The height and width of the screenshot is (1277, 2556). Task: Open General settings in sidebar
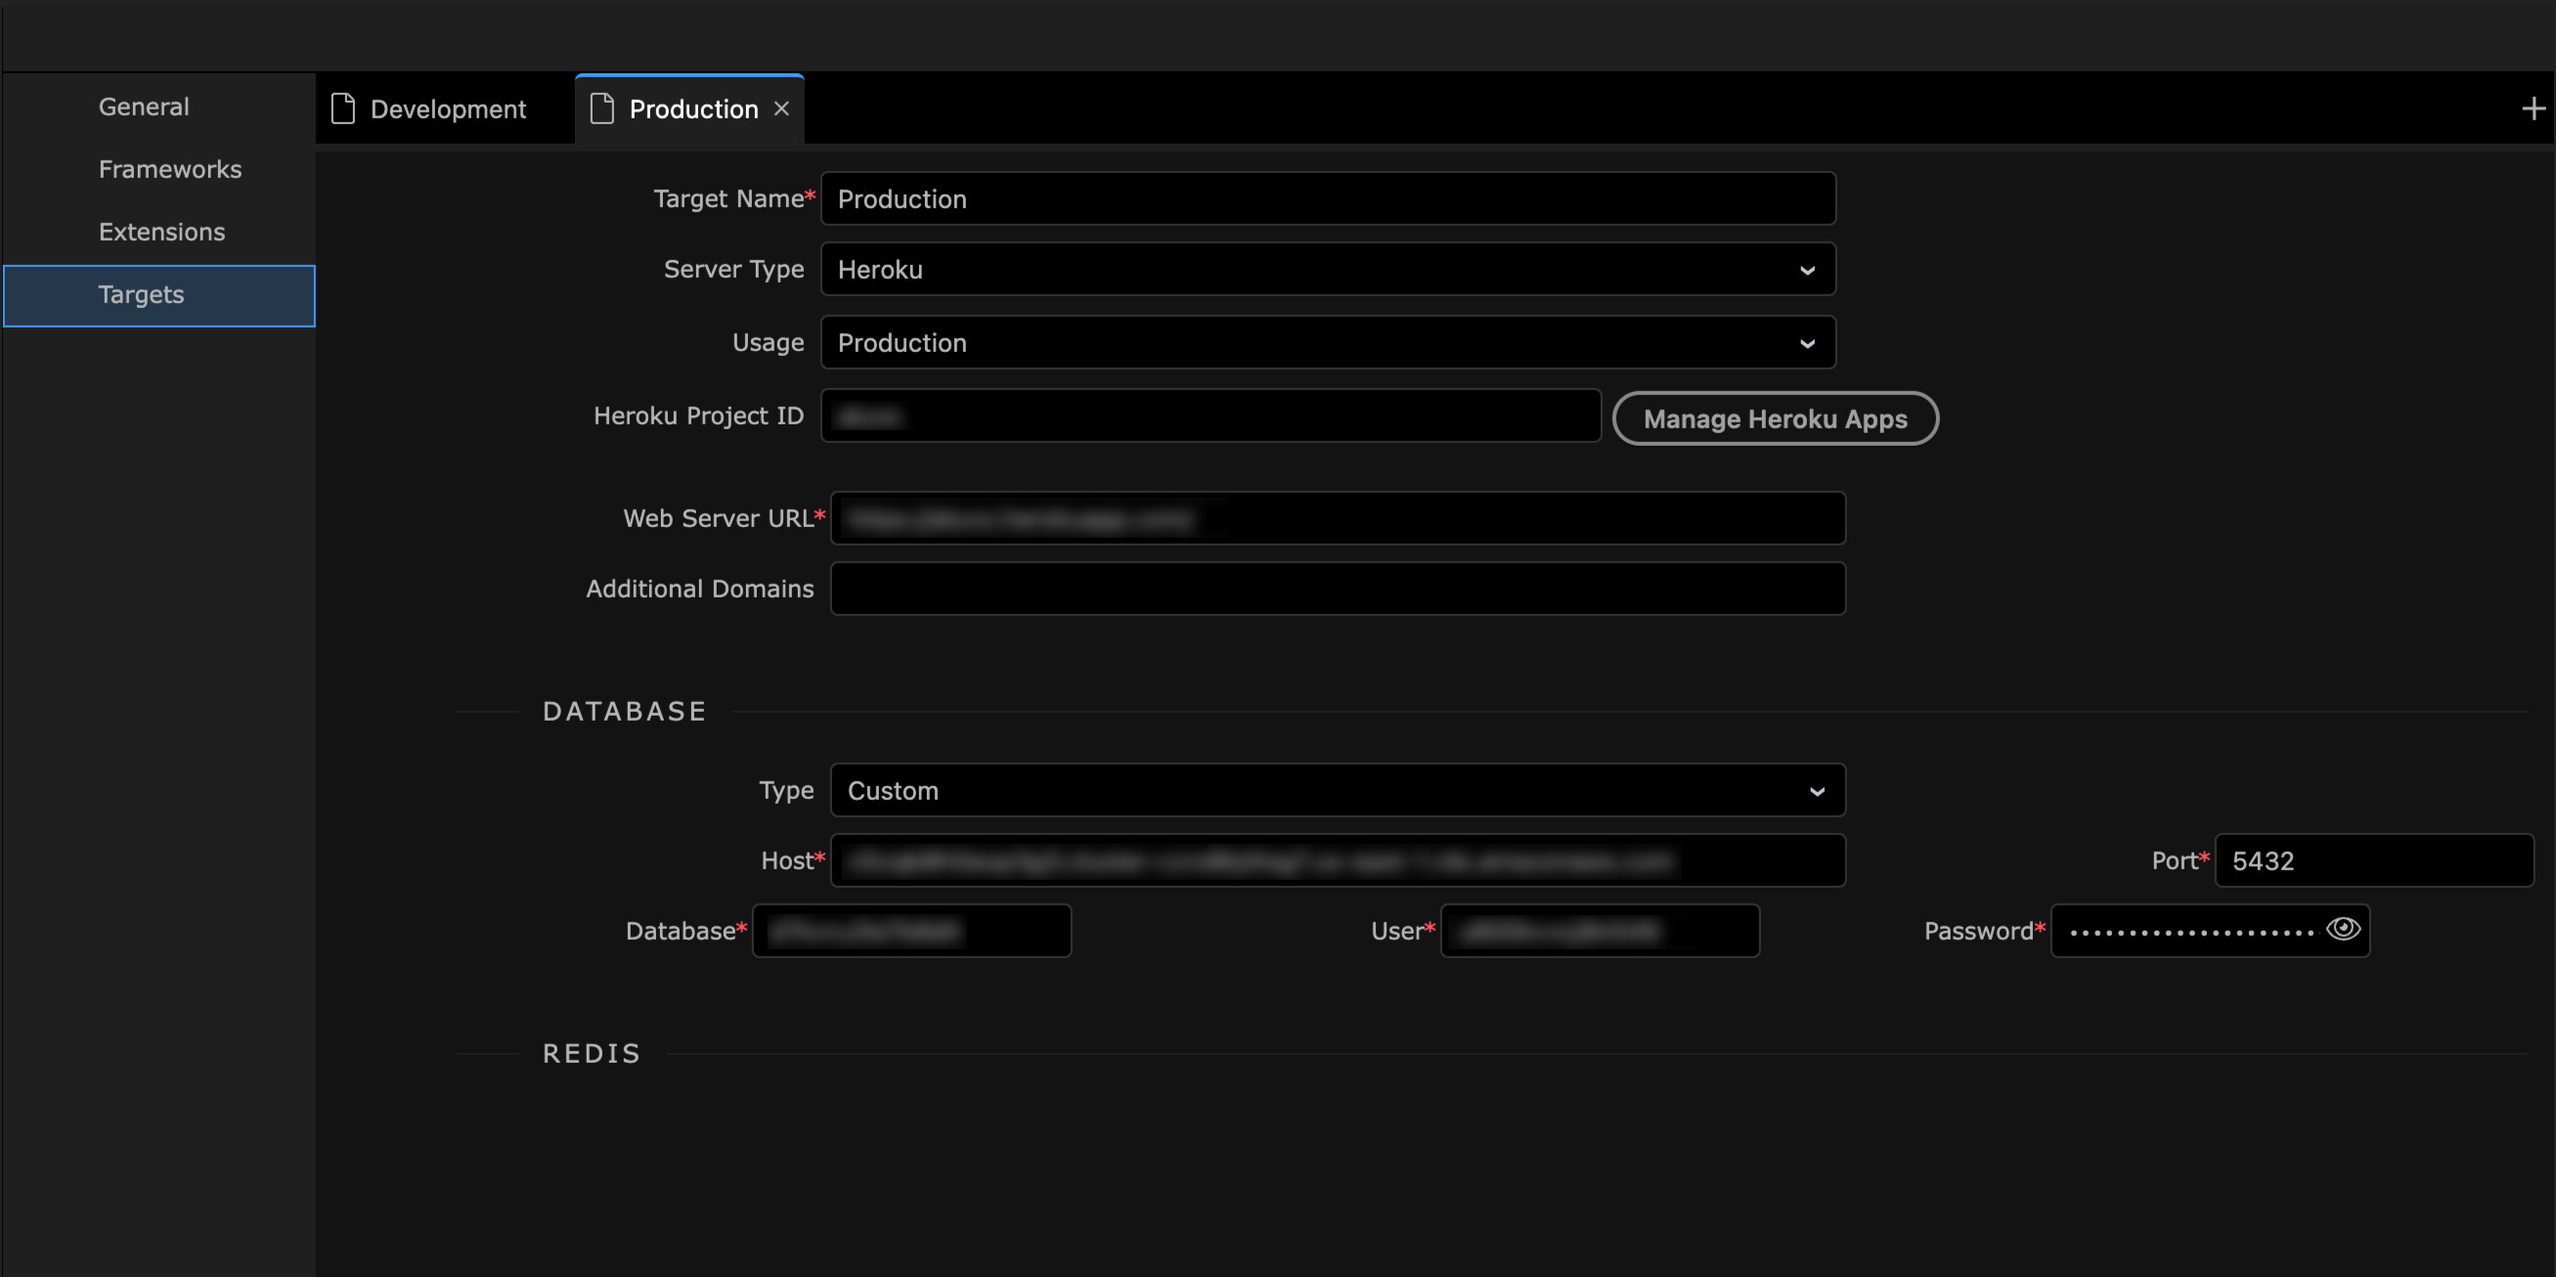coord(144,107)
